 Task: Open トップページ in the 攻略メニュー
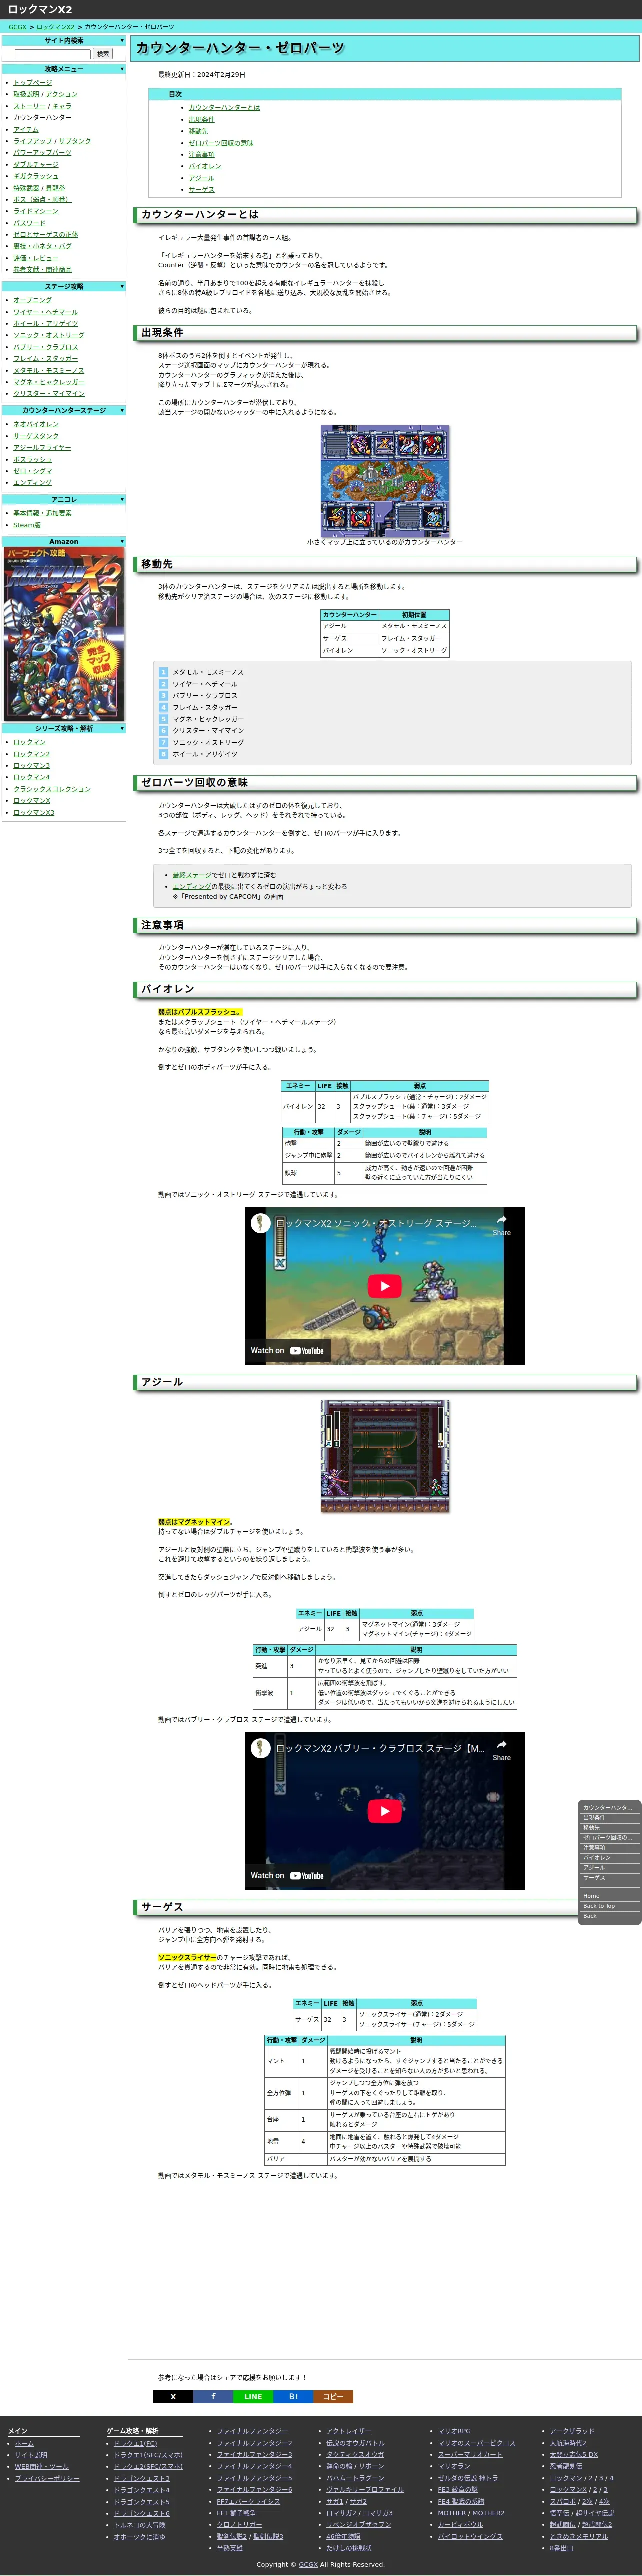(x=33, y=82)
